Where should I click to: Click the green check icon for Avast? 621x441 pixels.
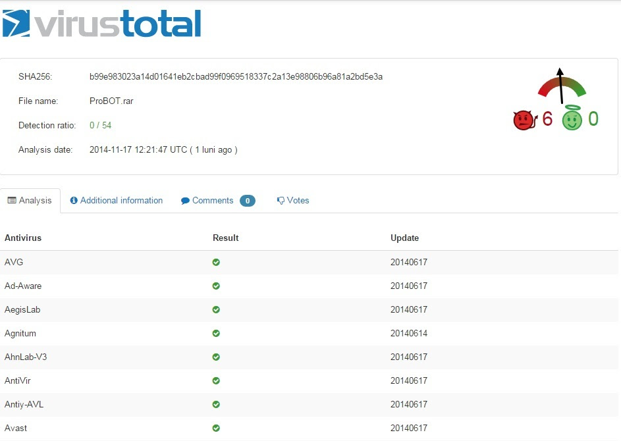pyautogui.click(x=216, y=428)
